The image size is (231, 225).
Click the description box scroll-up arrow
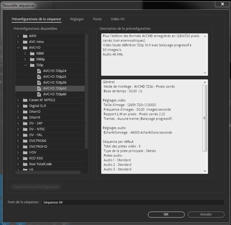point(205,36)
